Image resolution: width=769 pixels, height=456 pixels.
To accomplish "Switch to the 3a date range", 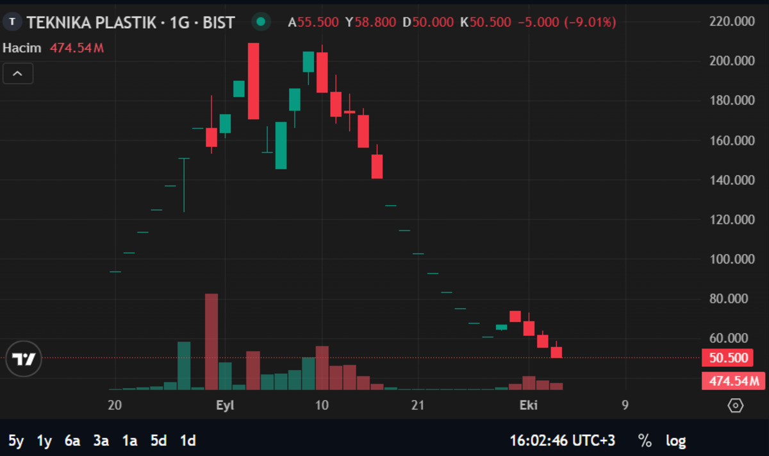I will [101, 441].
